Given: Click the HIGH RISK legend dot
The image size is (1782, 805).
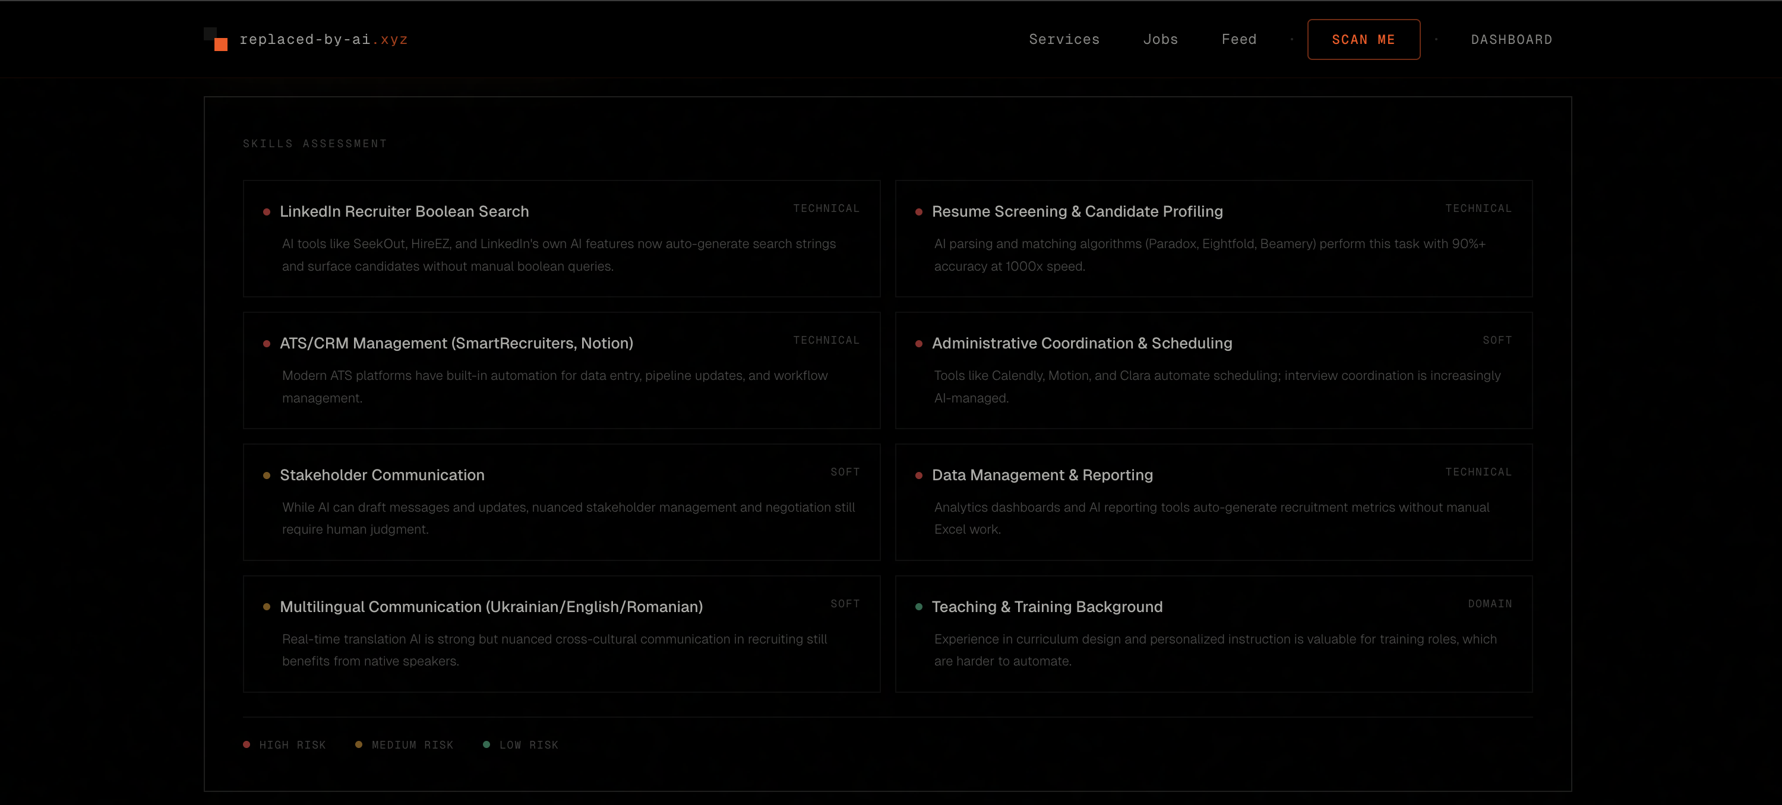Looking at the screenshot, I should tap(247, 744).
